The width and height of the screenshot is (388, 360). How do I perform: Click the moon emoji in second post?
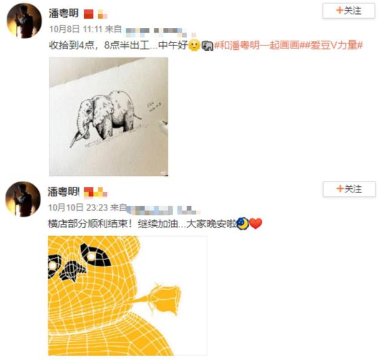[242, 223]
